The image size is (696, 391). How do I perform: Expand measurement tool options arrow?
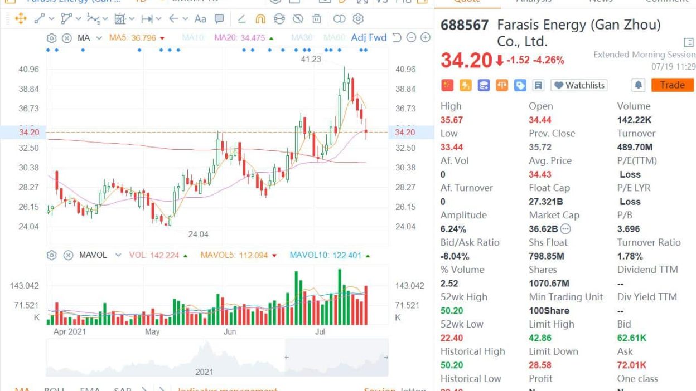click(132, 19)
